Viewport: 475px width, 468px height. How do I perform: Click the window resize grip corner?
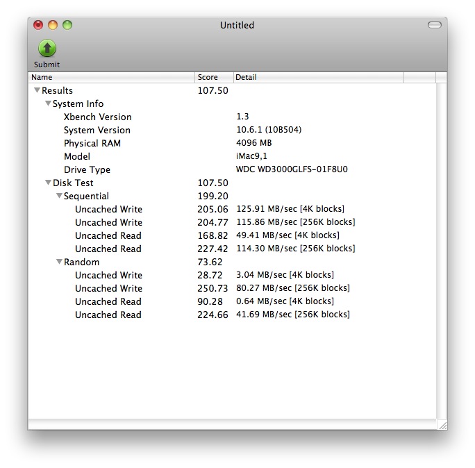(442, 425)
